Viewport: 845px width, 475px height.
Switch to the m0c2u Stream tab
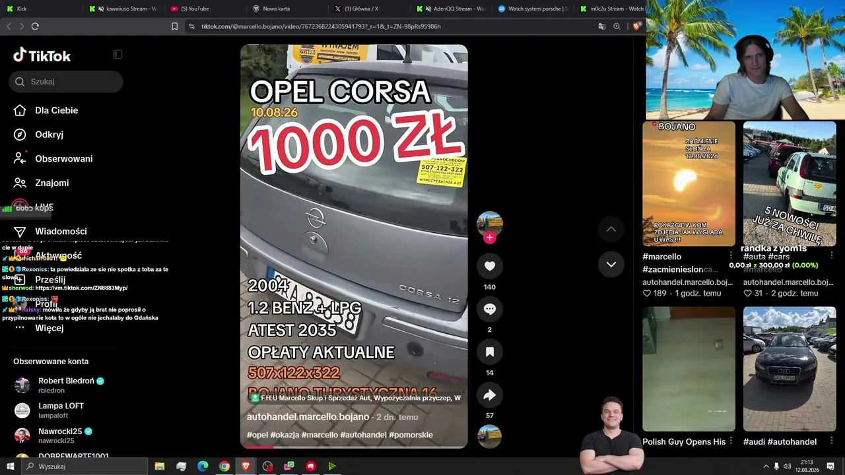pyautogui.click(x=611, y=9)
